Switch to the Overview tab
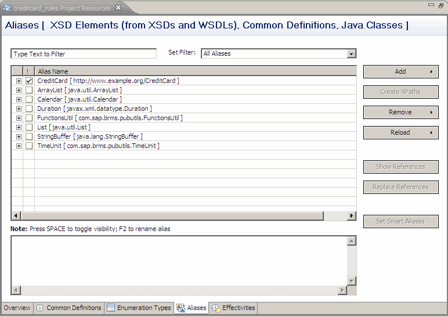This screenshot has width=448, height=317. [17, 308]
